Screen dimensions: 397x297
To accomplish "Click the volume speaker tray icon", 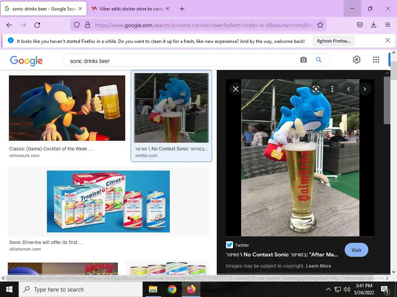I will click(x=347, y=289).
